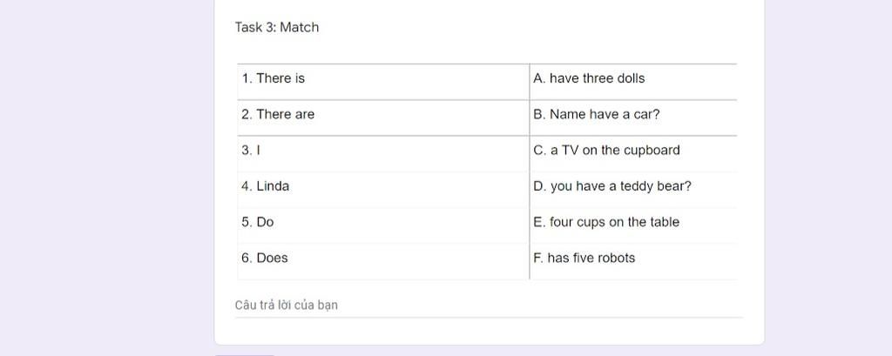Click option 'E. four cups on the table'
The height and width of the screenshot is (356, 892).
coord(606,222)
